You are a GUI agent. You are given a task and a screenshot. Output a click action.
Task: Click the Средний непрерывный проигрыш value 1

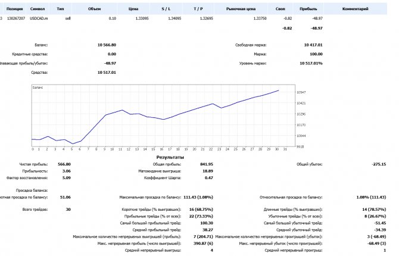coord(385,251)
